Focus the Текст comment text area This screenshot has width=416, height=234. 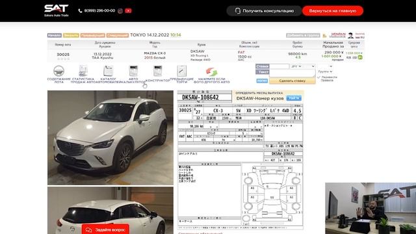pos(292,73)
